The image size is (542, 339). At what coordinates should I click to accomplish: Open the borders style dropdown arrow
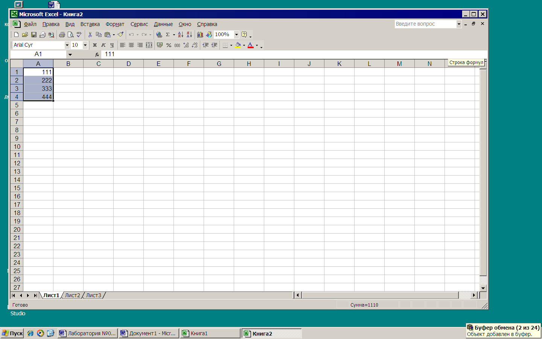231,45
